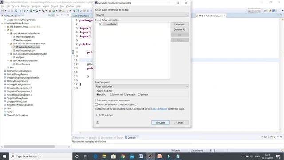Collapse the src folder

coord(5,30)
